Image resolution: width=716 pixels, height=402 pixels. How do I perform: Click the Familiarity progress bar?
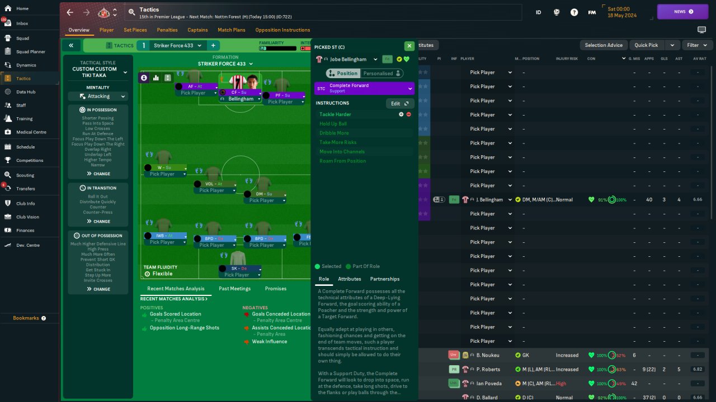277,49
